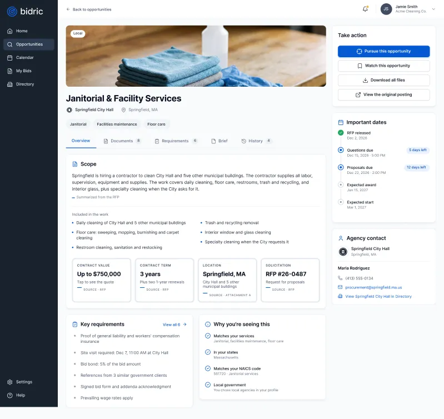Click the Questions due timeline marker
Viewport: 444px width, 419px height.
click(341, 150)
